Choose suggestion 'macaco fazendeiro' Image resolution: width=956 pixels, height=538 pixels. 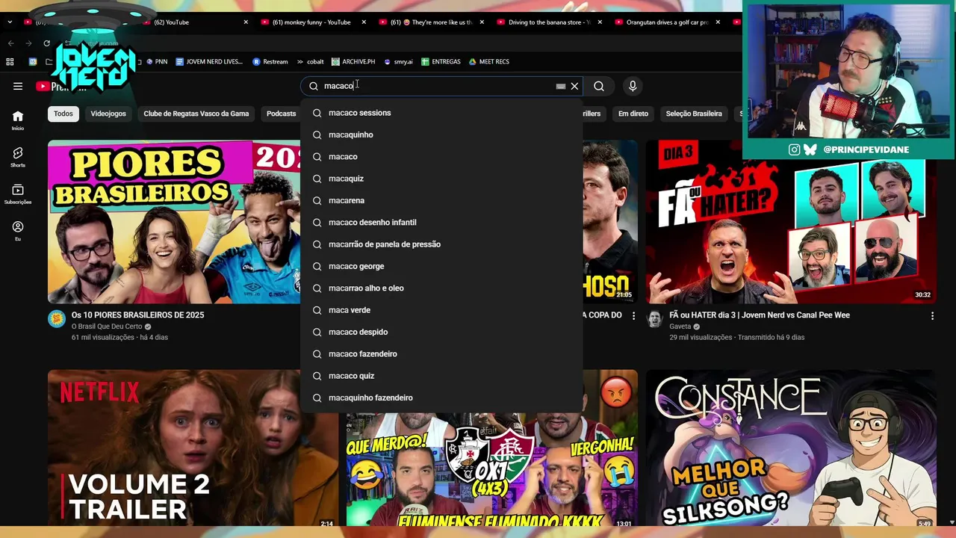click(x=441, y=354)
